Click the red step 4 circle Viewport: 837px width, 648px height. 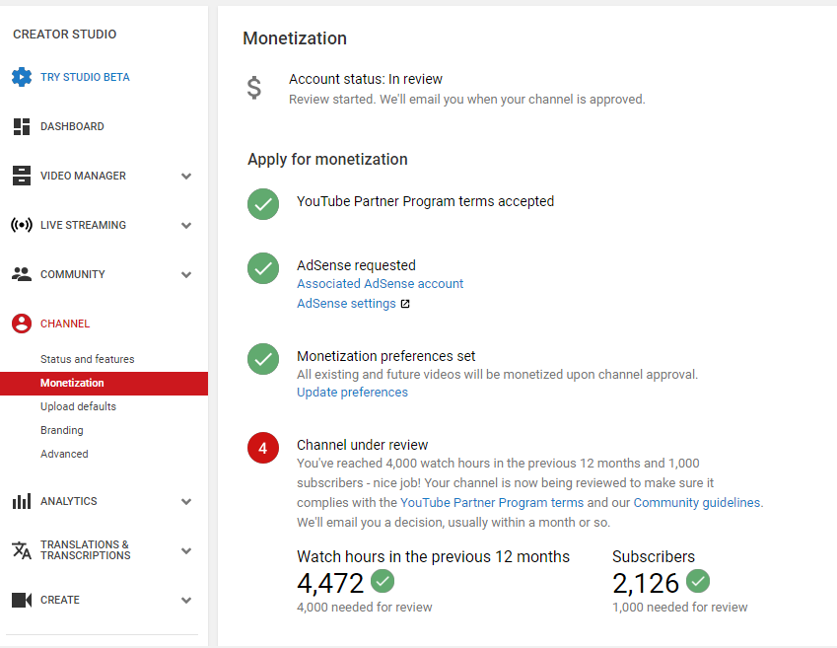tap(263, 448)
